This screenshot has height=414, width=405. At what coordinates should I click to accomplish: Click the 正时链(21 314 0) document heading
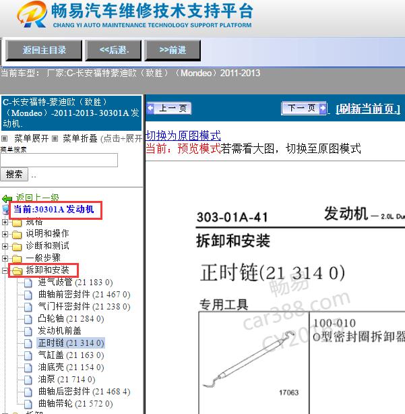(272, 273)
